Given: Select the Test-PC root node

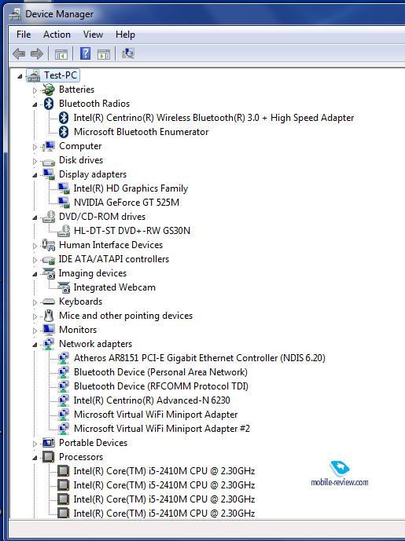Looking at the screenshot, I should [x=61, y=75].
